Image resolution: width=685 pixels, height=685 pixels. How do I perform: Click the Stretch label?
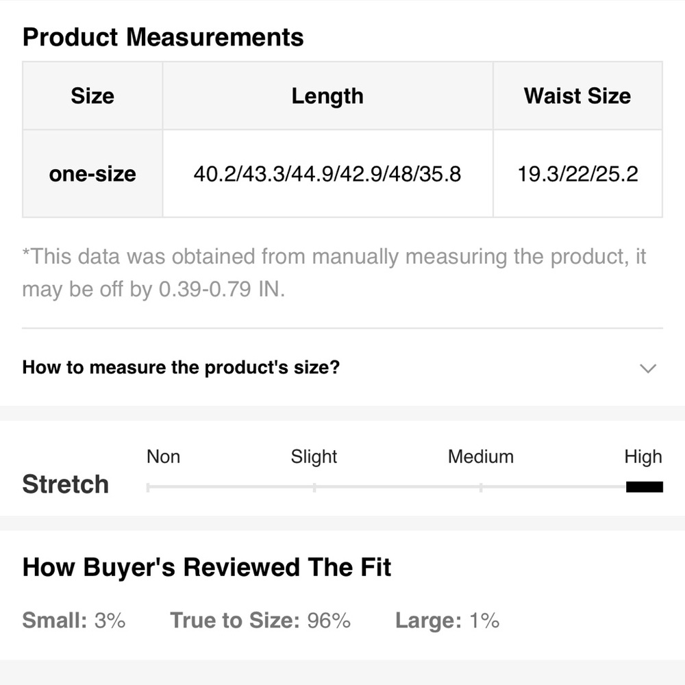coord(66,484)
